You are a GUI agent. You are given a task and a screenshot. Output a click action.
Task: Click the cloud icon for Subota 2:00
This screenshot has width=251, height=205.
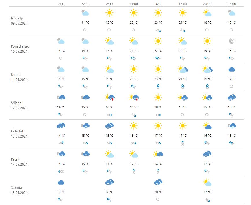(x=61, y=182)
